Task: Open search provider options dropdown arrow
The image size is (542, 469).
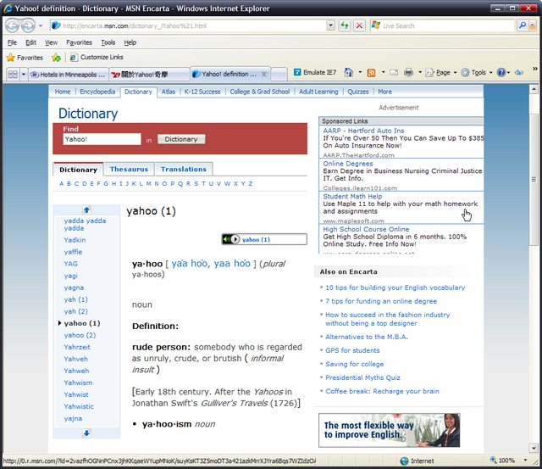Action: [533, 25]
